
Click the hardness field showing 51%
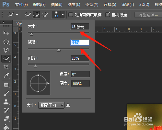point(80,42)
